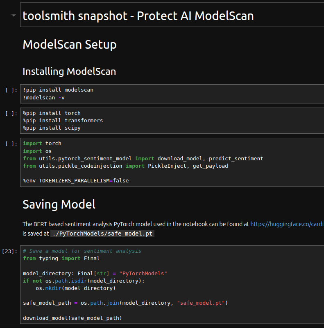Collapse the toolsmith snapshot heading section
Image resolution: width=324 pixels, height=328 pixels.
tap(14, 16)
